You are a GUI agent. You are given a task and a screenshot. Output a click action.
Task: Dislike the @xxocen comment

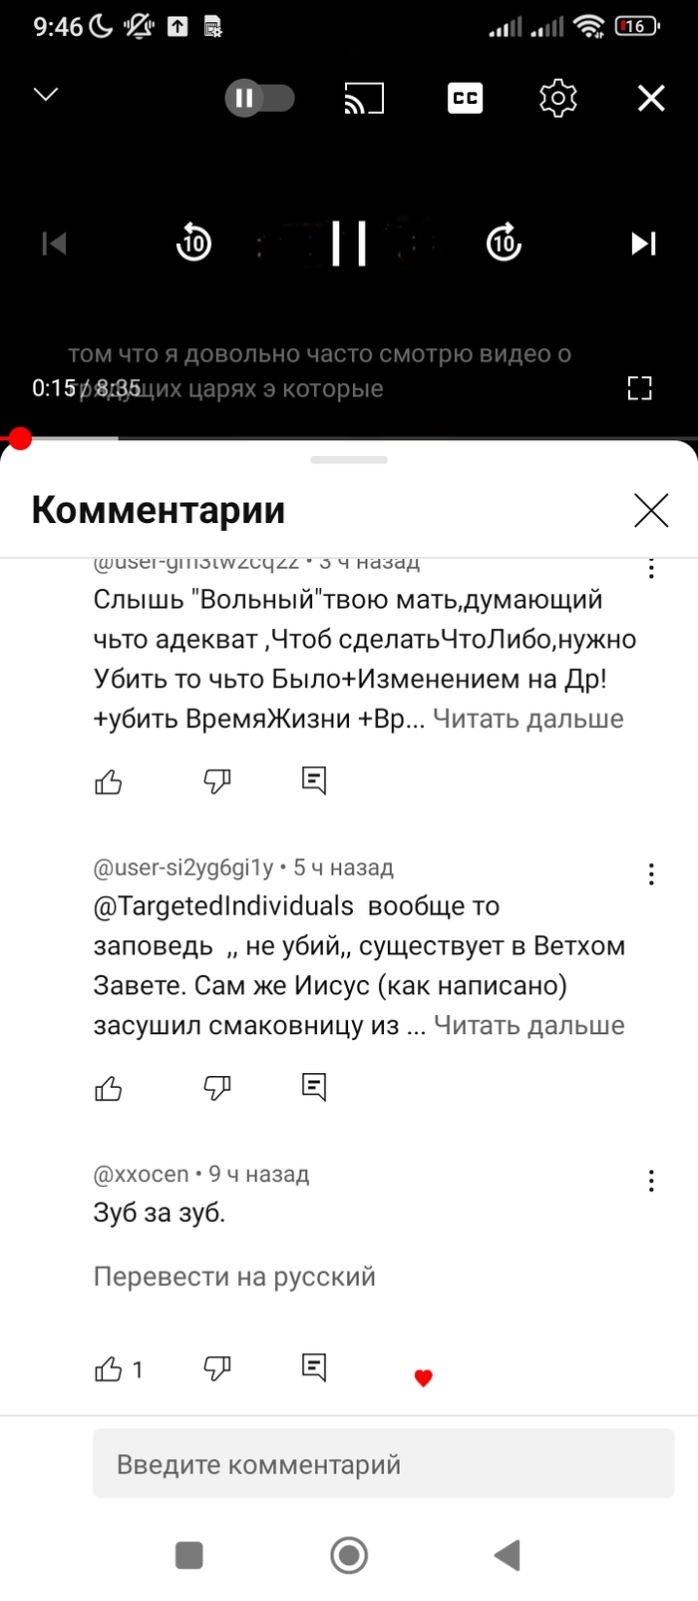click(216, 1367)
